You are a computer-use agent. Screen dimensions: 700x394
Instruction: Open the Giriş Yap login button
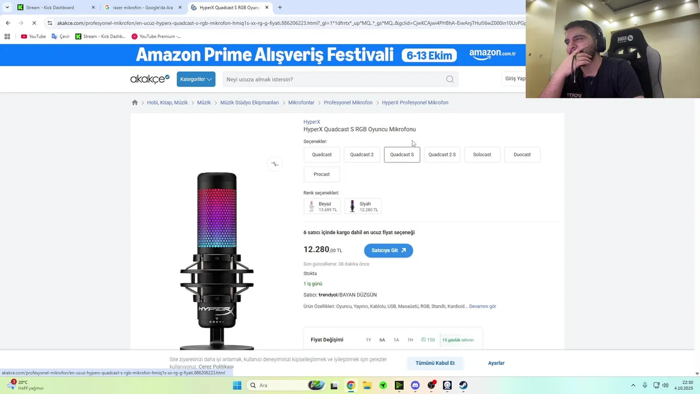click(514, 79)
